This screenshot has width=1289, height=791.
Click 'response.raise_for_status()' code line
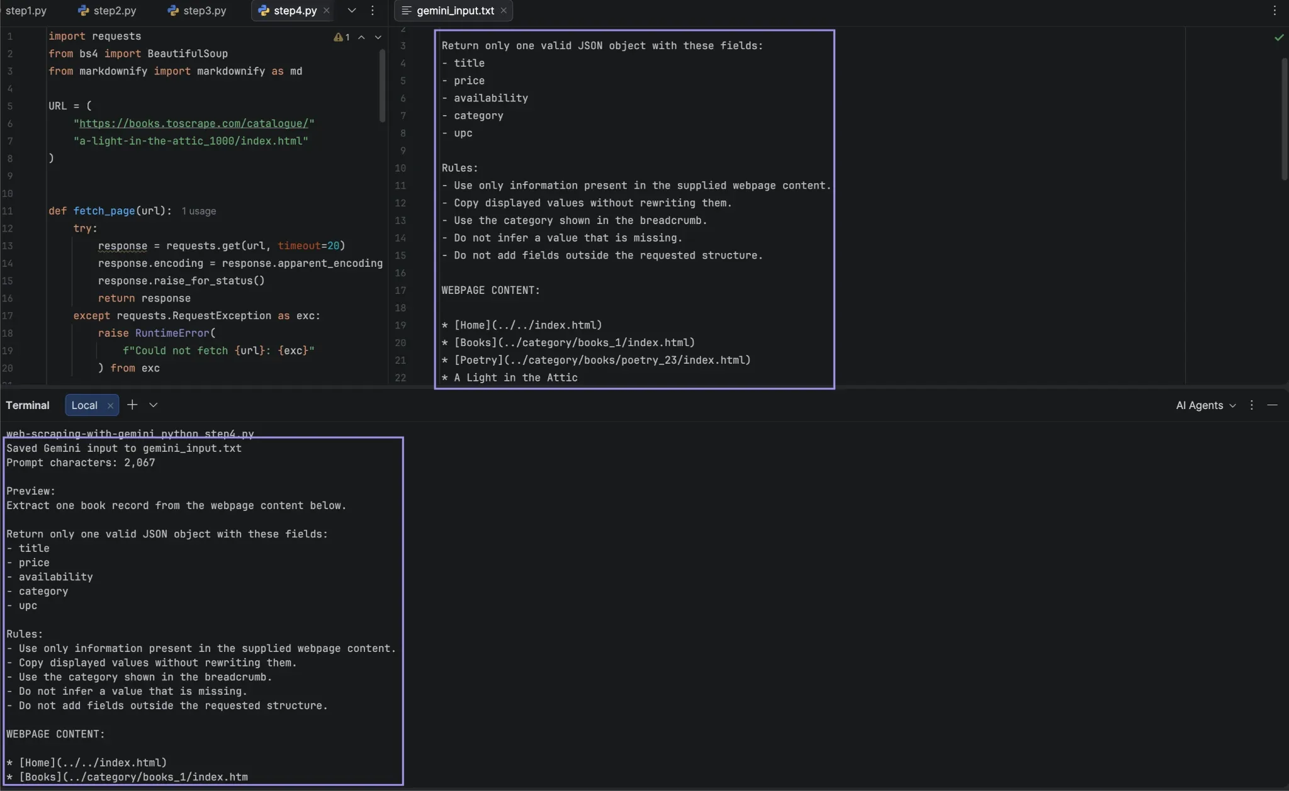coord(181,281)
